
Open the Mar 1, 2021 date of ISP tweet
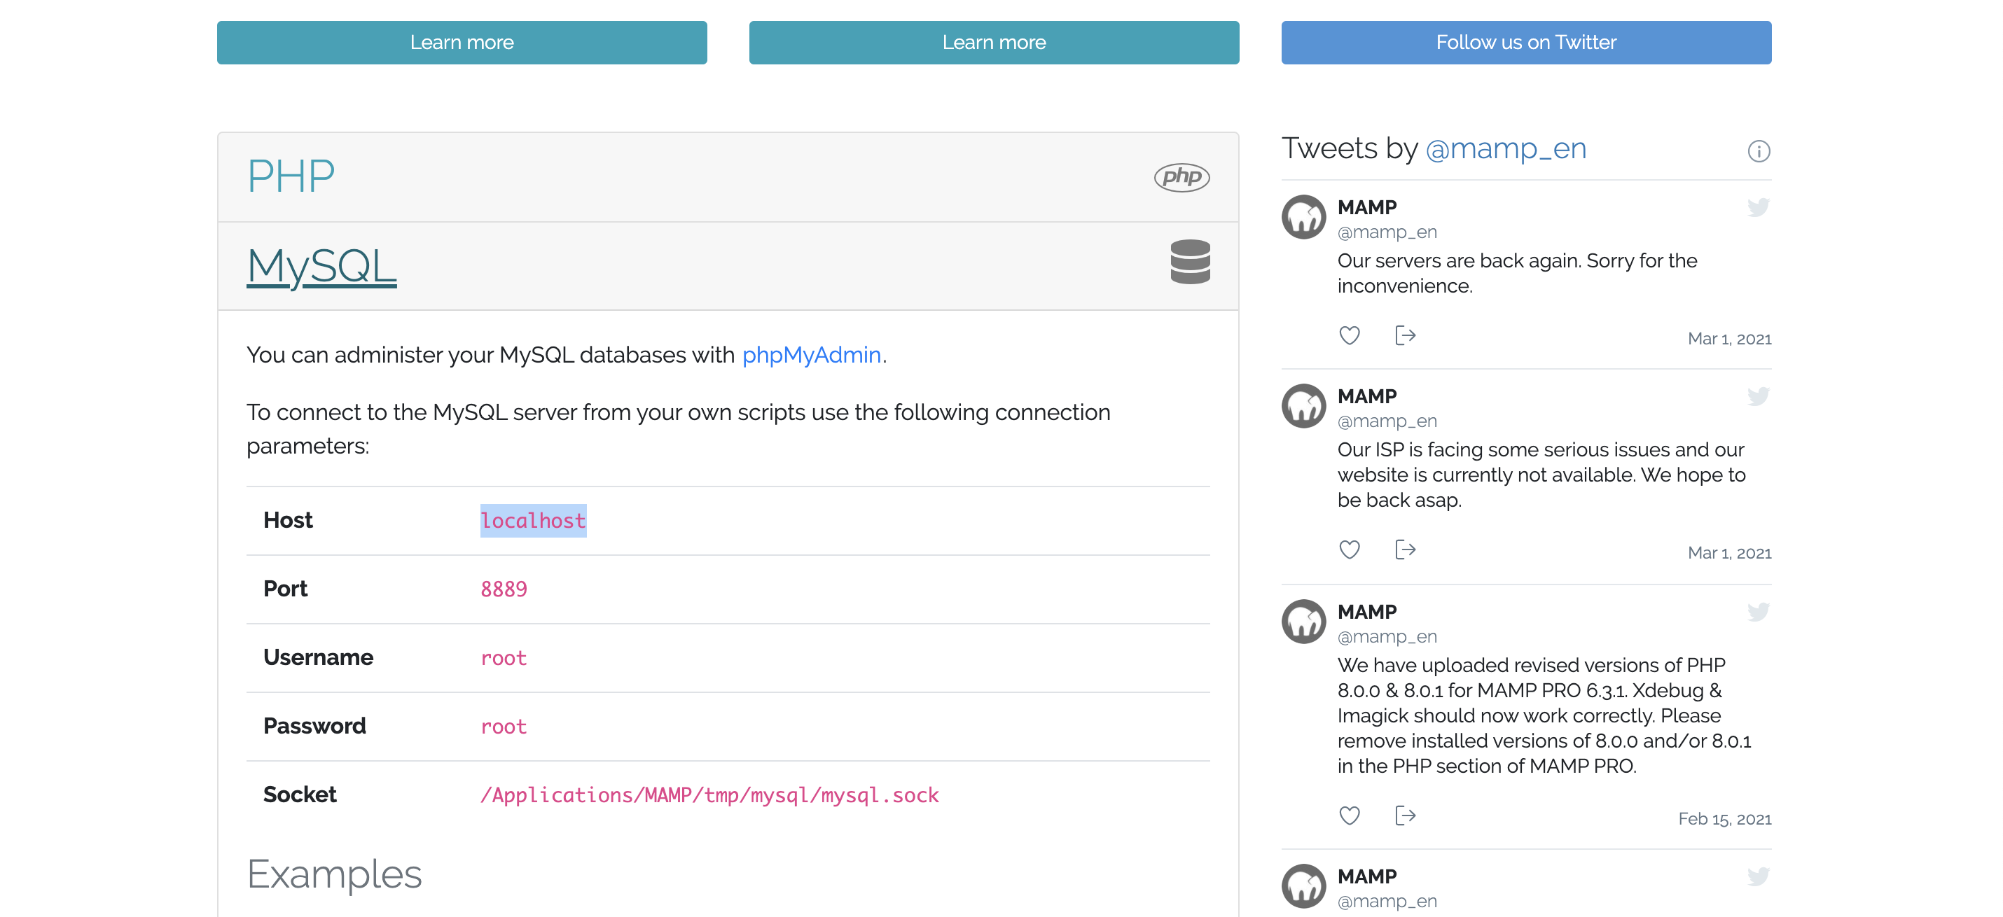coord(1728,553)
